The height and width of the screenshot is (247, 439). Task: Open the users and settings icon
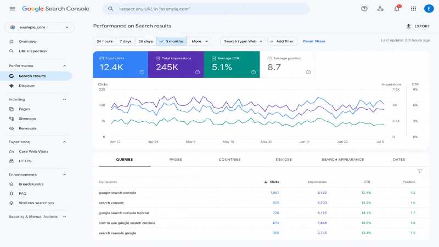tap(380, 9)
